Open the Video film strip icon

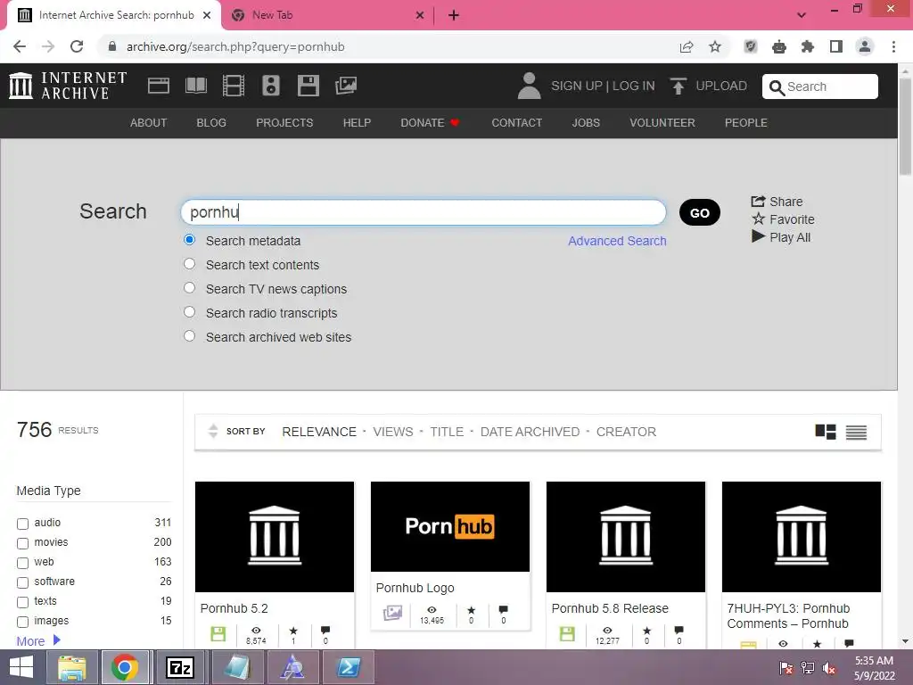(x=234, y=86)
